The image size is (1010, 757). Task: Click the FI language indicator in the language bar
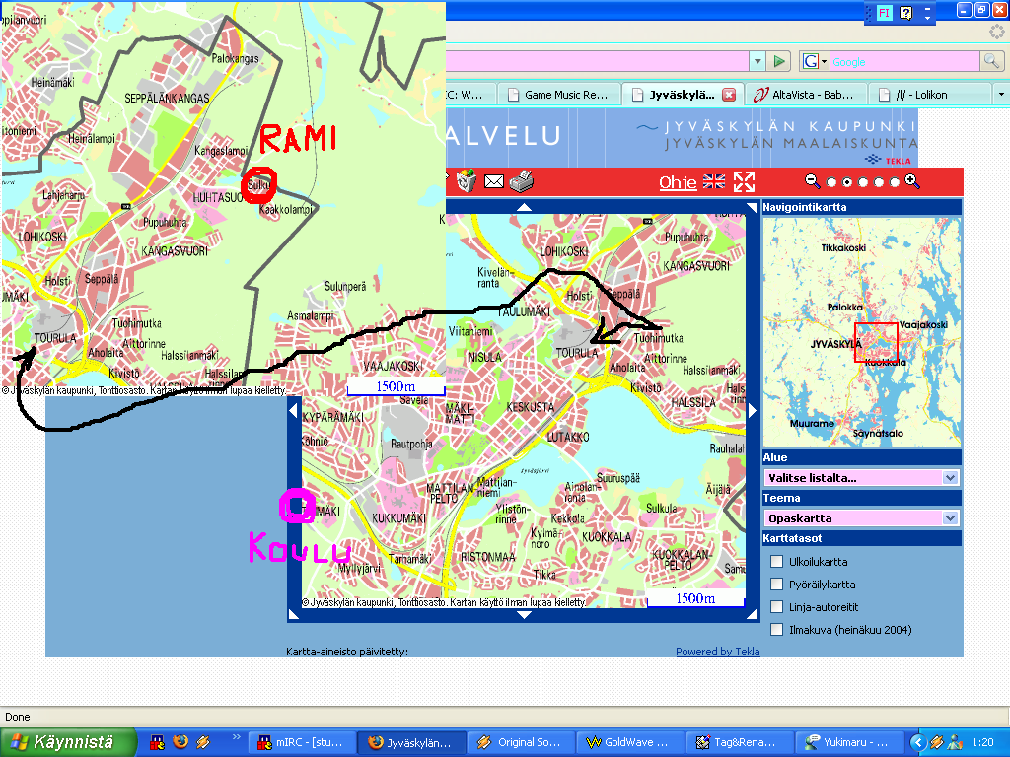884,12
